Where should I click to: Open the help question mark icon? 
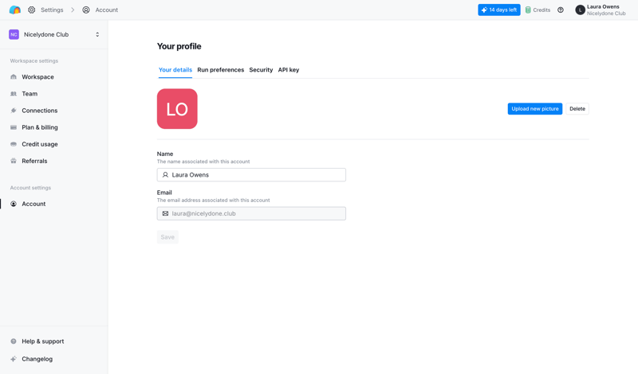point(561,10)
